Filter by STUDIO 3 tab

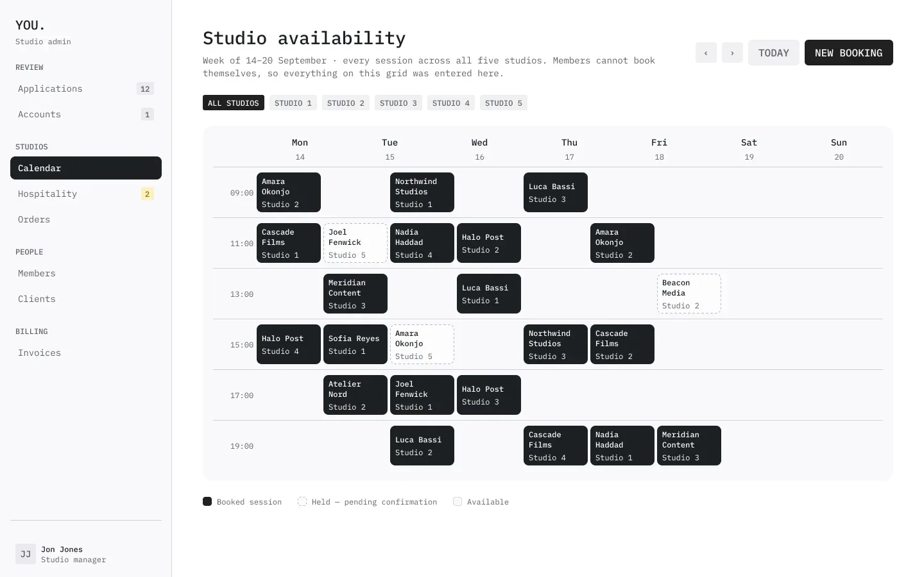398,103
